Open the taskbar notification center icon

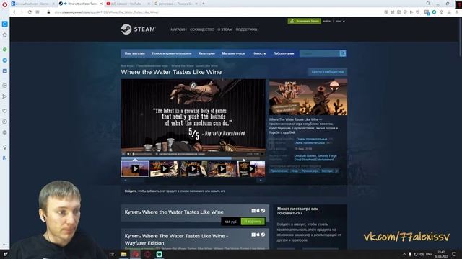pyautogui.click(x=454, y=254)
